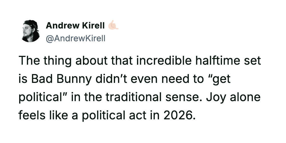Open the Andrew Kirell display name
The width and height of the screenshot is (286, 143).
pos(75,26)
